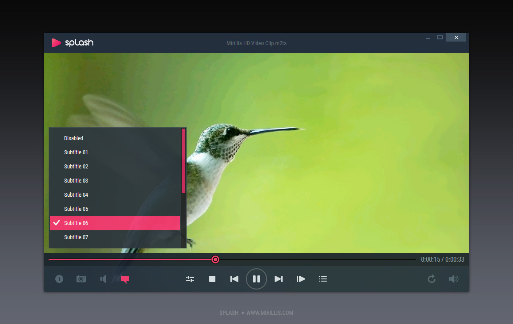This screenshot has height=324, width=513.
Task: Choose Subtitle 02
Action: [115, 166]
